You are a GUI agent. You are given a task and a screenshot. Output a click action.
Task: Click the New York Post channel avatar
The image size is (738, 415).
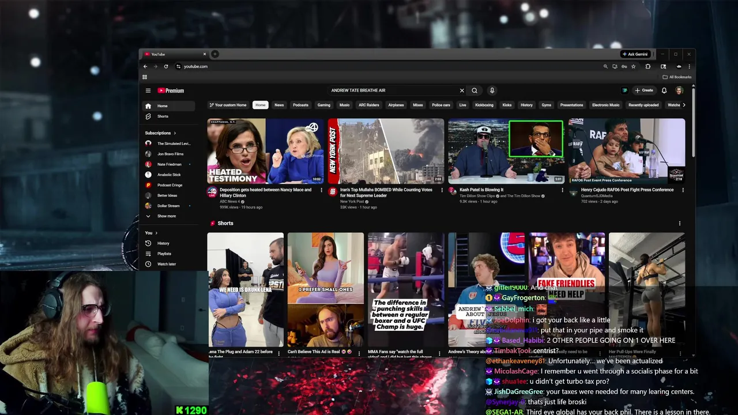(x=333, y=191)
